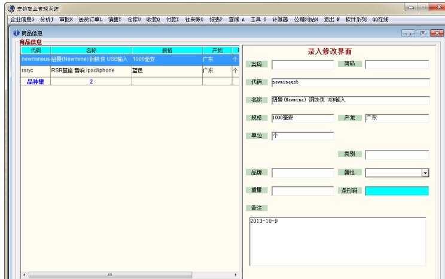Screen dimensions: 445x279
Task: Click the 备注 text area with 2013-10-9
Action: point(337,241)
